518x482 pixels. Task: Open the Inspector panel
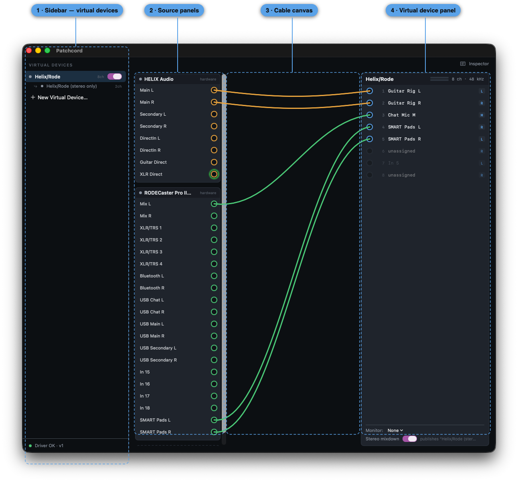475,64
